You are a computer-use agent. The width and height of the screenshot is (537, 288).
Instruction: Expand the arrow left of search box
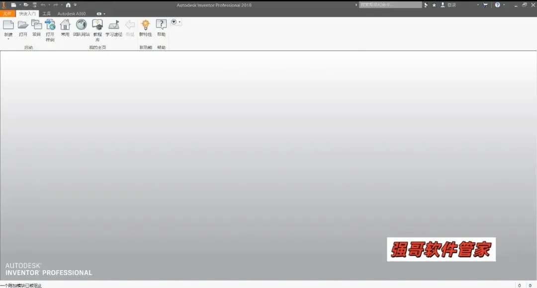click(356, 5)
